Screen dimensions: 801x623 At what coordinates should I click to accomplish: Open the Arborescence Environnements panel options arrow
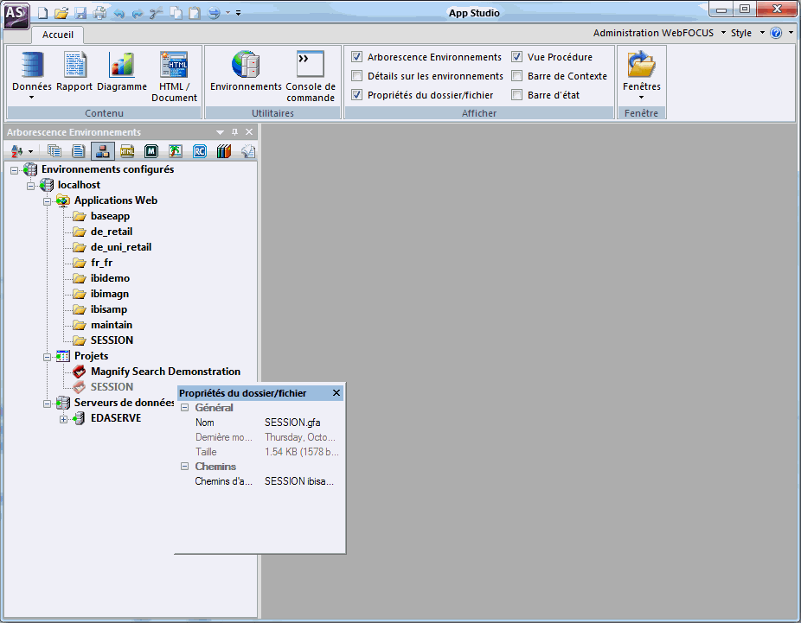(x=221, y=132)
